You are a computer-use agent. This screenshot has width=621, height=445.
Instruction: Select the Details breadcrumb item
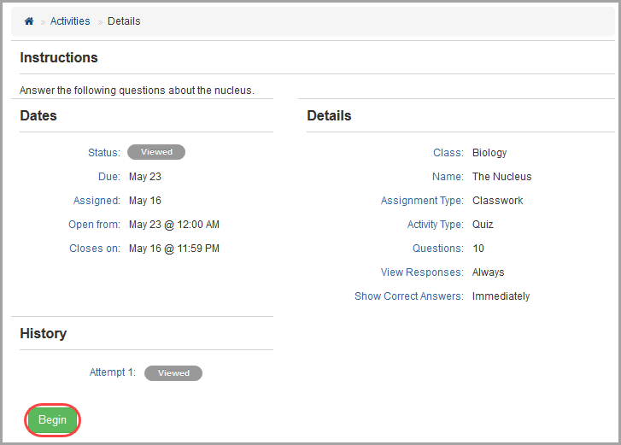124,21
